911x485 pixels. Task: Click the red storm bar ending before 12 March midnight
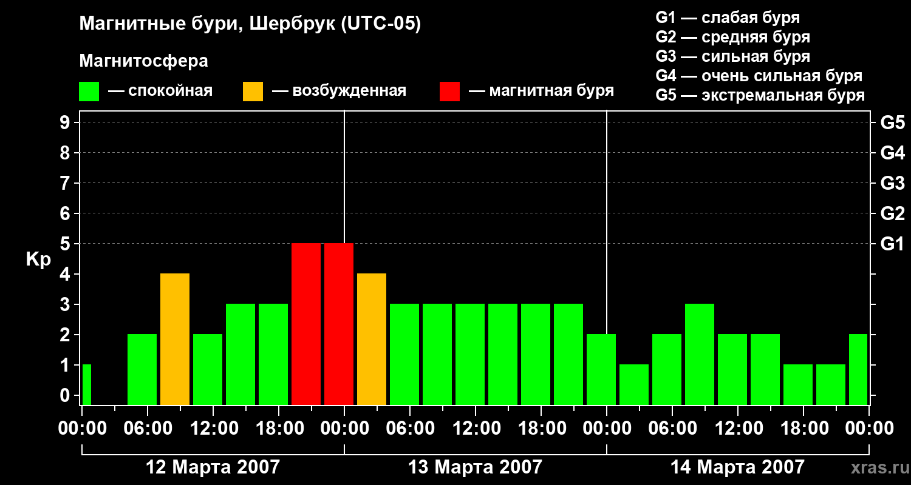(x=306, y=324)
